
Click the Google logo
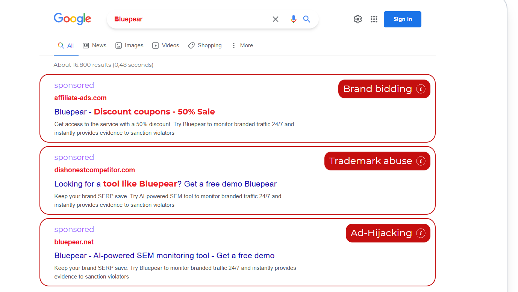(72, 19)
